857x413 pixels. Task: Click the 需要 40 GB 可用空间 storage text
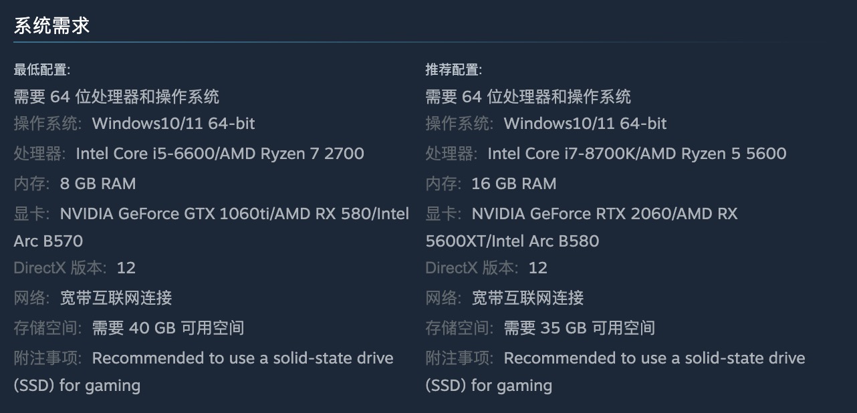pyautogui.click(x=168, y=328)
